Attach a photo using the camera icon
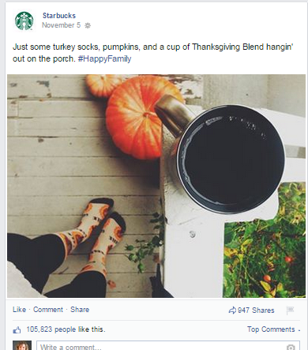The width and height of the screenshot is (308, 350). pos(291,347)
